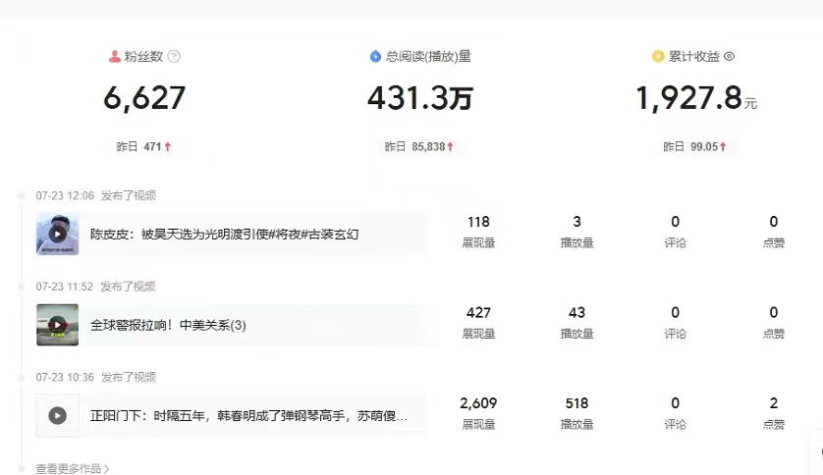Click the red up arrow beside 99.05
823x475 pixels.
coord(723,147)
